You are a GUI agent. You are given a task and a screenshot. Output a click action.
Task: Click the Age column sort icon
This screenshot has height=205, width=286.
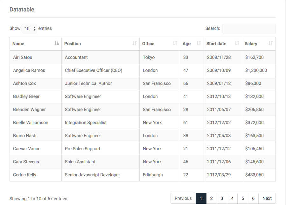click(x=199, y=43)
